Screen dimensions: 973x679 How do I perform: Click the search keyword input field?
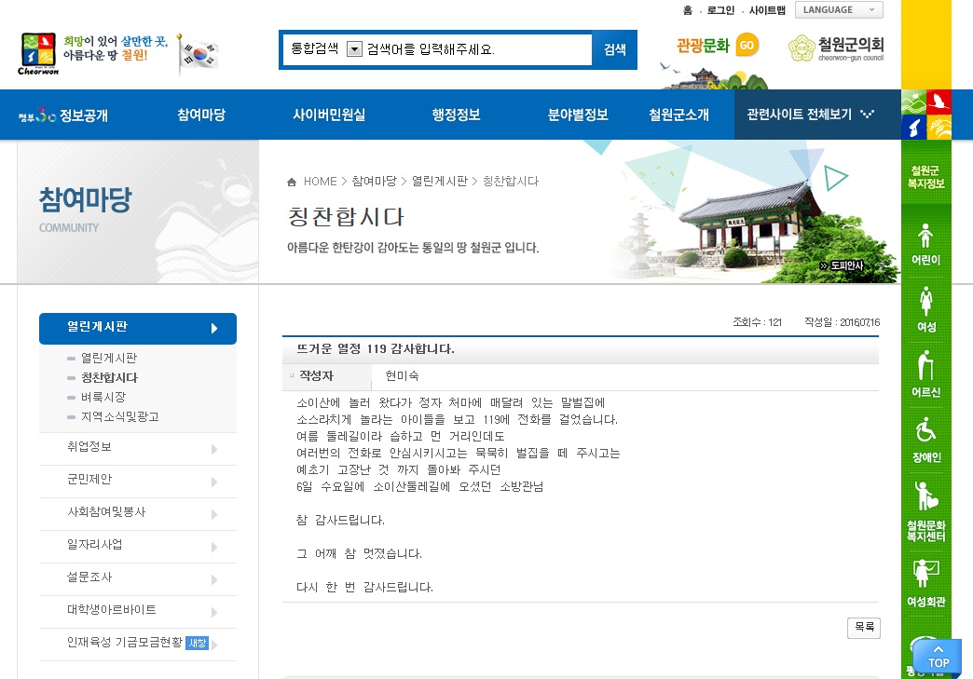pos(475,49)
